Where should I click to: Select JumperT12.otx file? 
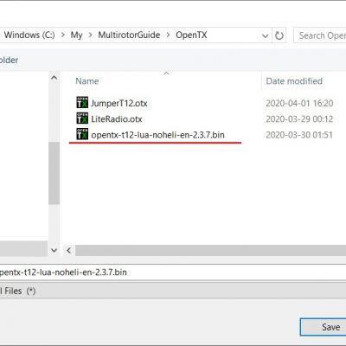tap(119, 103)
